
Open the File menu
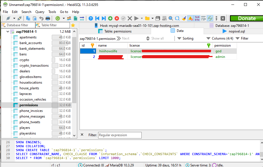5,12
